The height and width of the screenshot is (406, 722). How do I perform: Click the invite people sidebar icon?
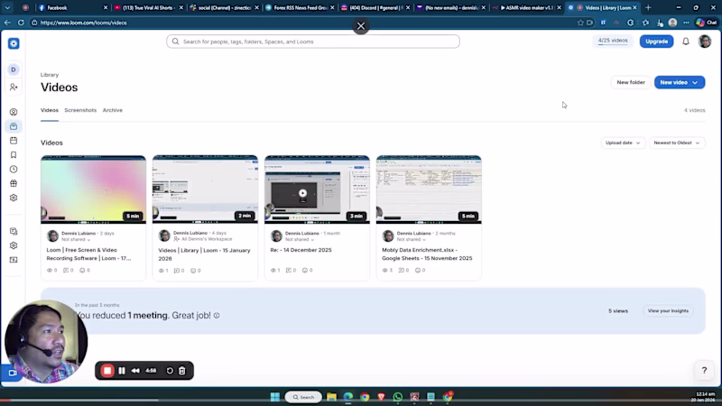pyautogui.click(x=14, y=87)
